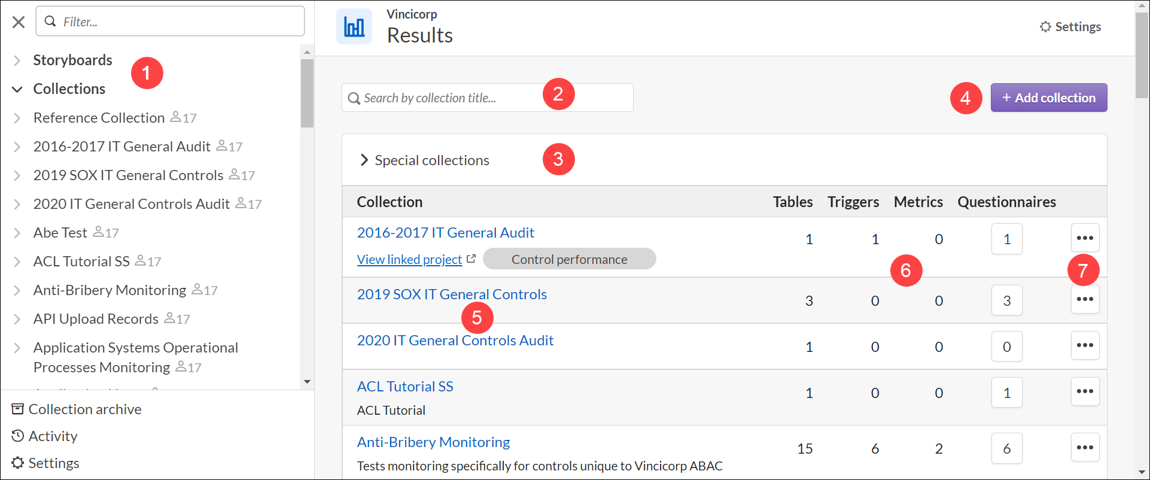Open the 2019 SOX IT General Controls collection

coord(452,294)
